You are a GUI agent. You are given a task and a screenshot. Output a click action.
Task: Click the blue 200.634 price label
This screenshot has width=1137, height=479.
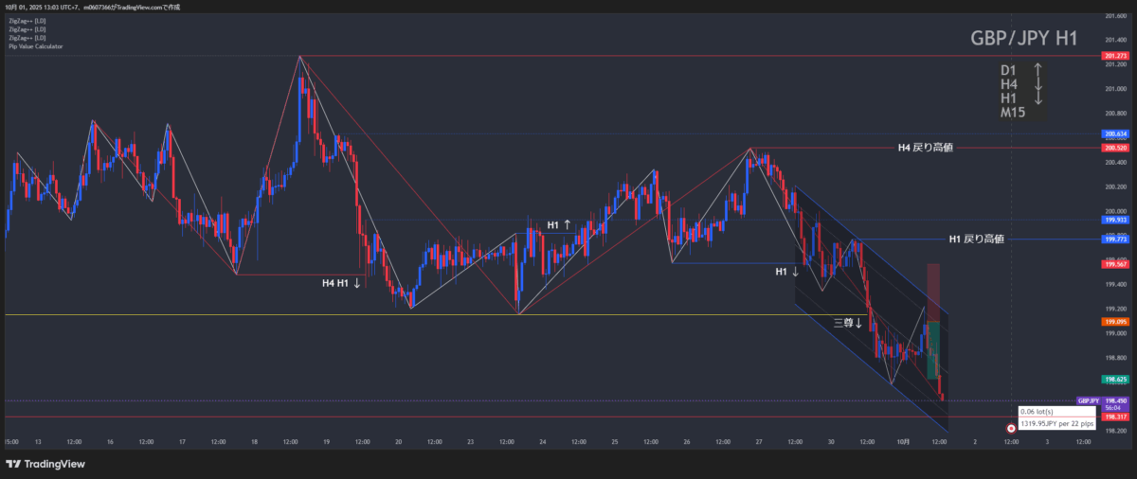[x=1115, y=134]
